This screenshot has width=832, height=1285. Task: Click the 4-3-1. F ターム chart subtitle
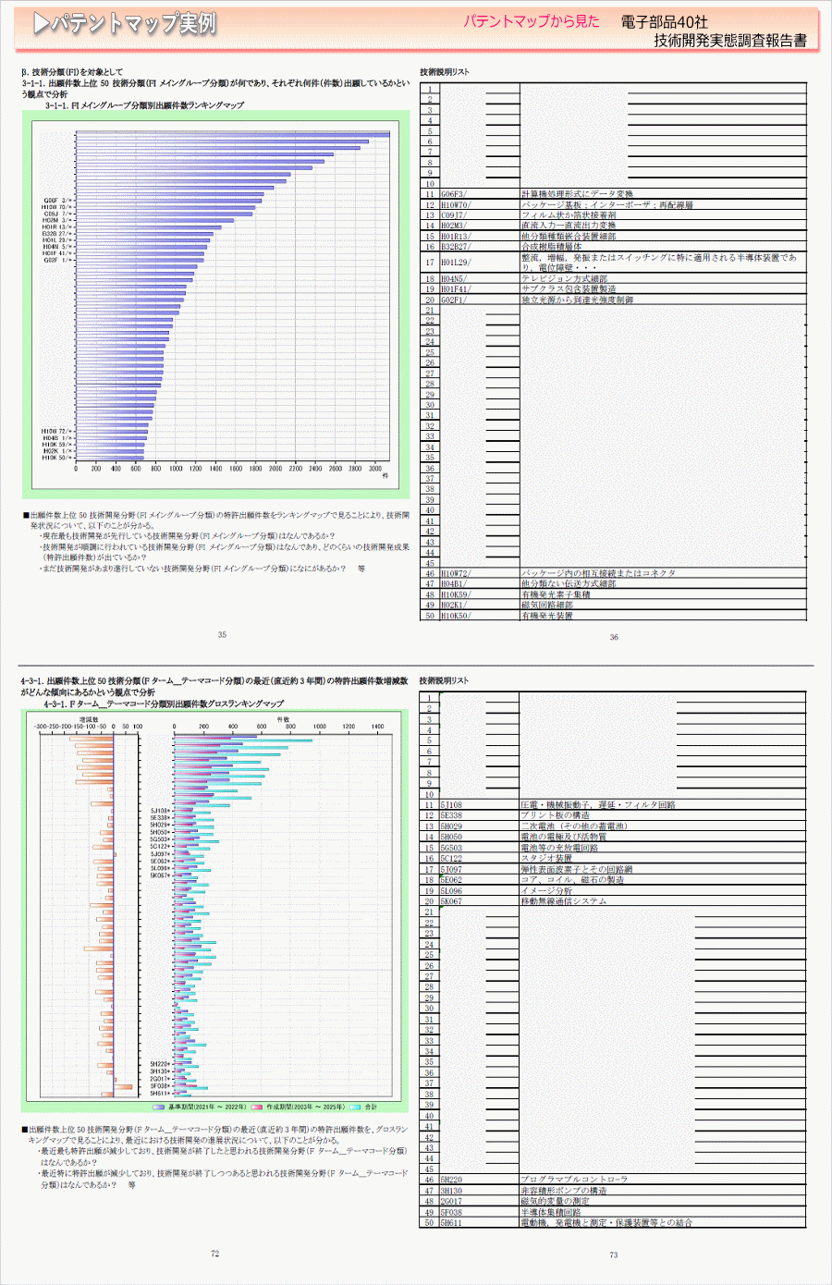click(163, 704)
